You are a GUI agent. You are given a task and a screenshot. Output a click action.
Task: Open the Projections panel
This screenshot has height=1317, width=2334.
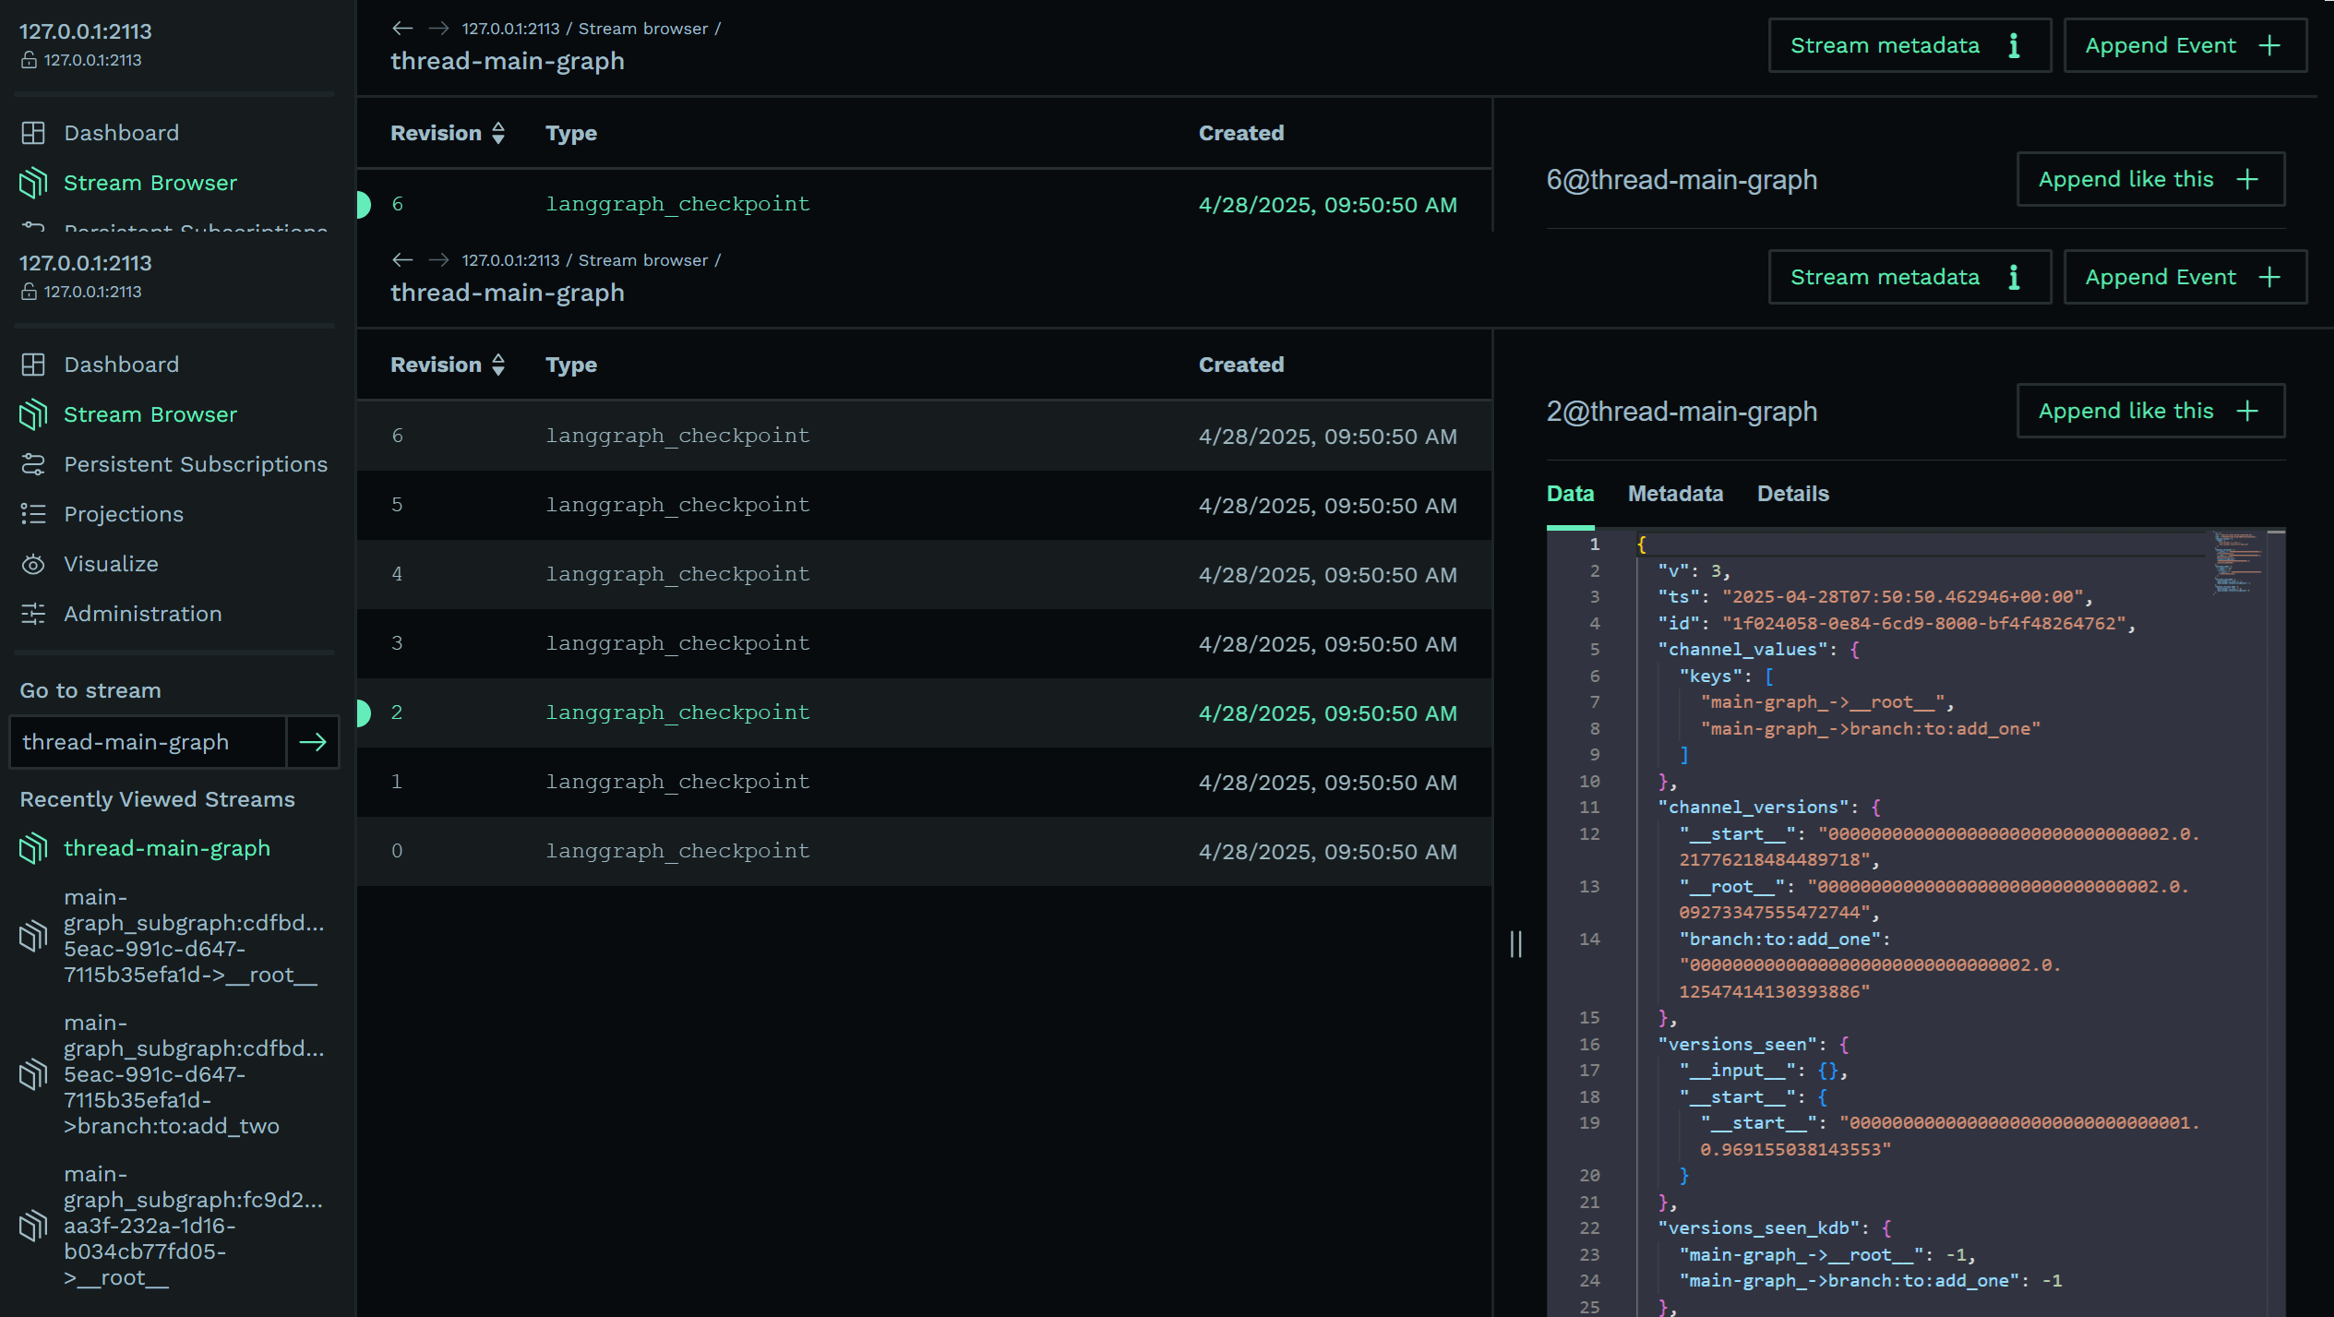[x=123, y=514]
